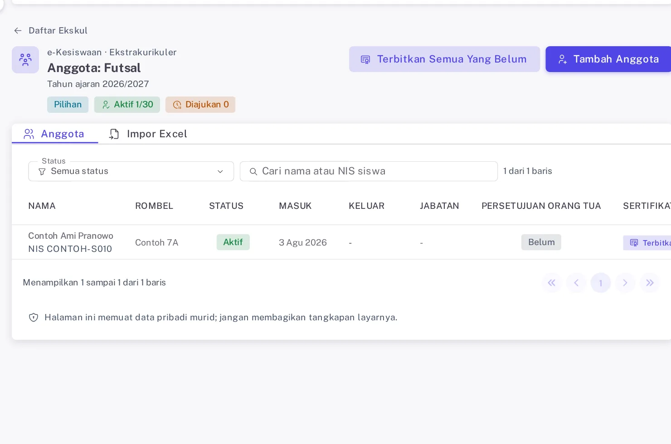Click Terbitkan certificate button in the row

coord(647,243)
